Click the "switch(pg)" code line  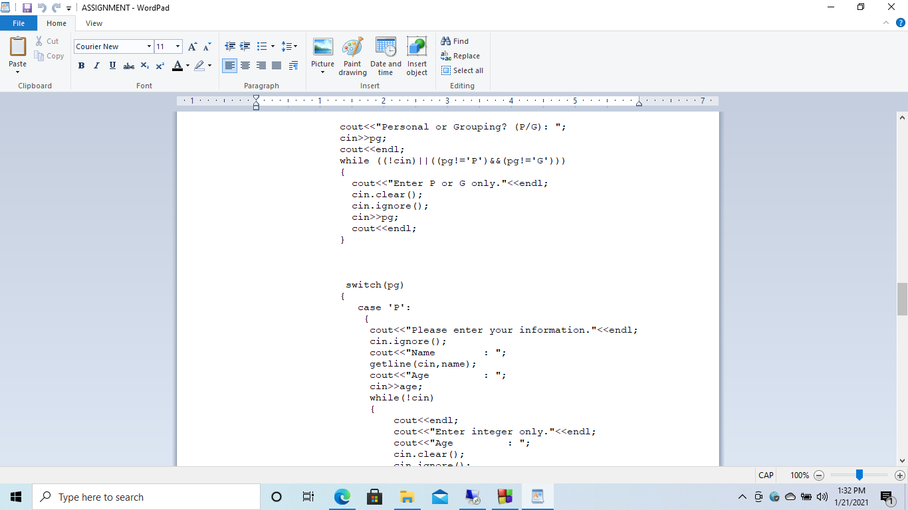[x=375, y=285]
